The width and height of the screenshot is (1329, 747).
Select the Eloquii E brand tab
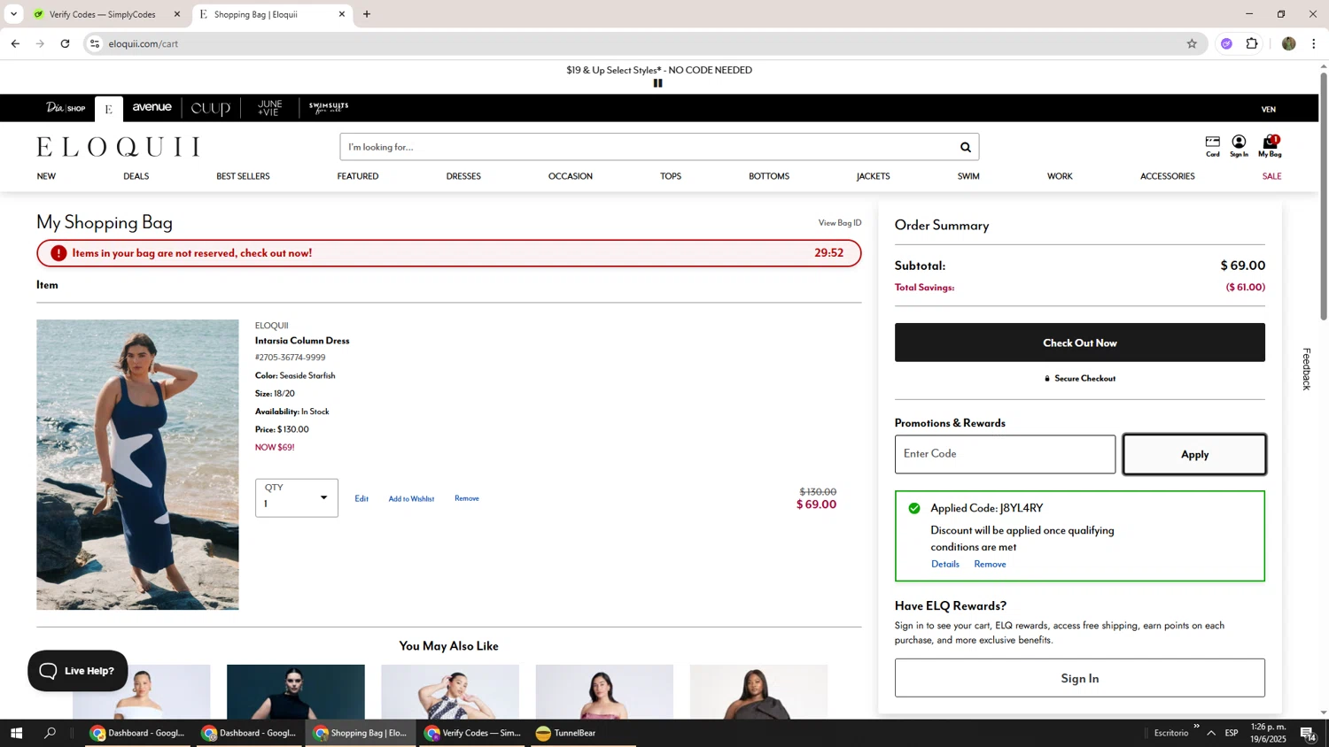(x=108, y=109)
